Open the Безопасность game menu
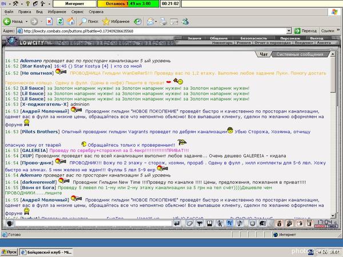Image resolution: width=343 pixels, height=257 pixels. coord(254,38)
